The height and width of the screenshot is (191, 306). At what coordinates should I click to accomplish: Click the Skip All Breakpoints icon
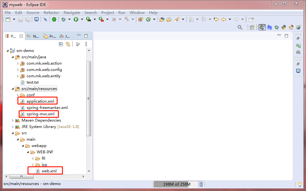pyautogui.click(x=45, y=19)
